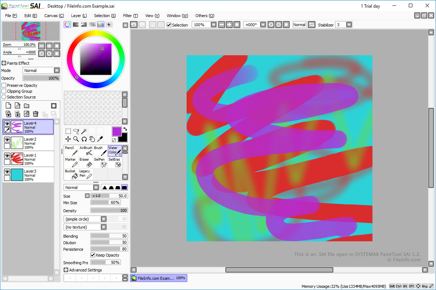The width and height of the screenshot is (436, 290).
Task: Click the Normal view mode button
Action: click(x=300, y=25)
